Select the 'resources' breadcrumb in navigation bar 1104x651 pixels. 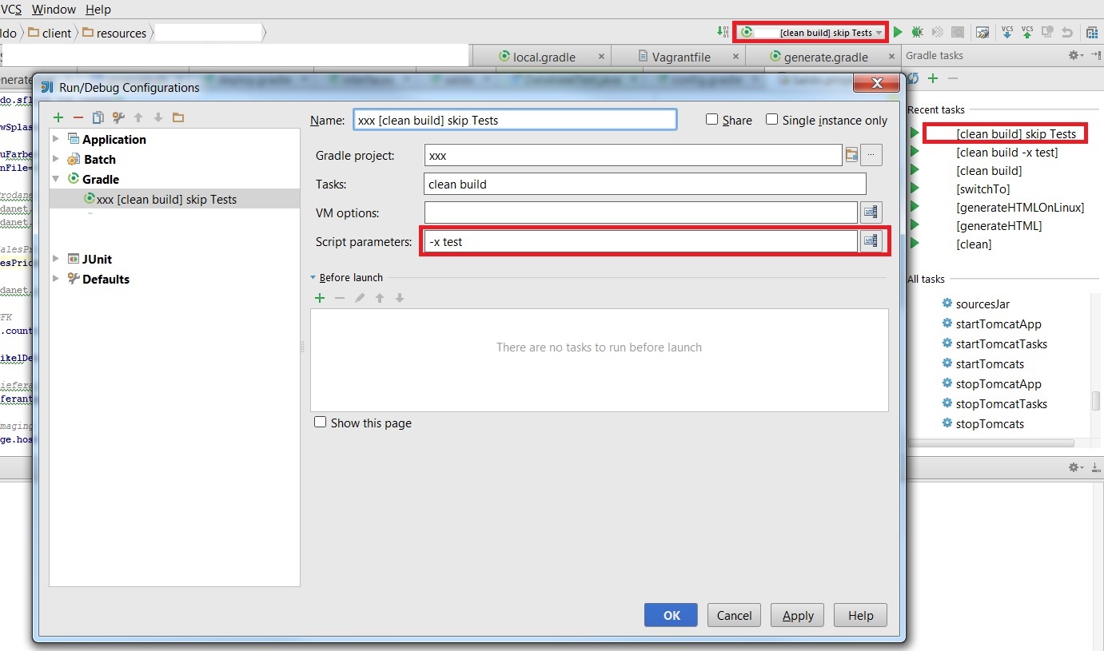[115, 33]
